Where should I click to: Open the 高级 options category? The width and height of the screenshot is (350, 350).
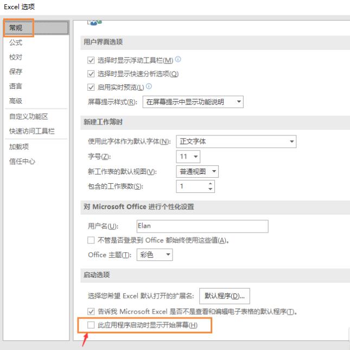tap(16, 101)
